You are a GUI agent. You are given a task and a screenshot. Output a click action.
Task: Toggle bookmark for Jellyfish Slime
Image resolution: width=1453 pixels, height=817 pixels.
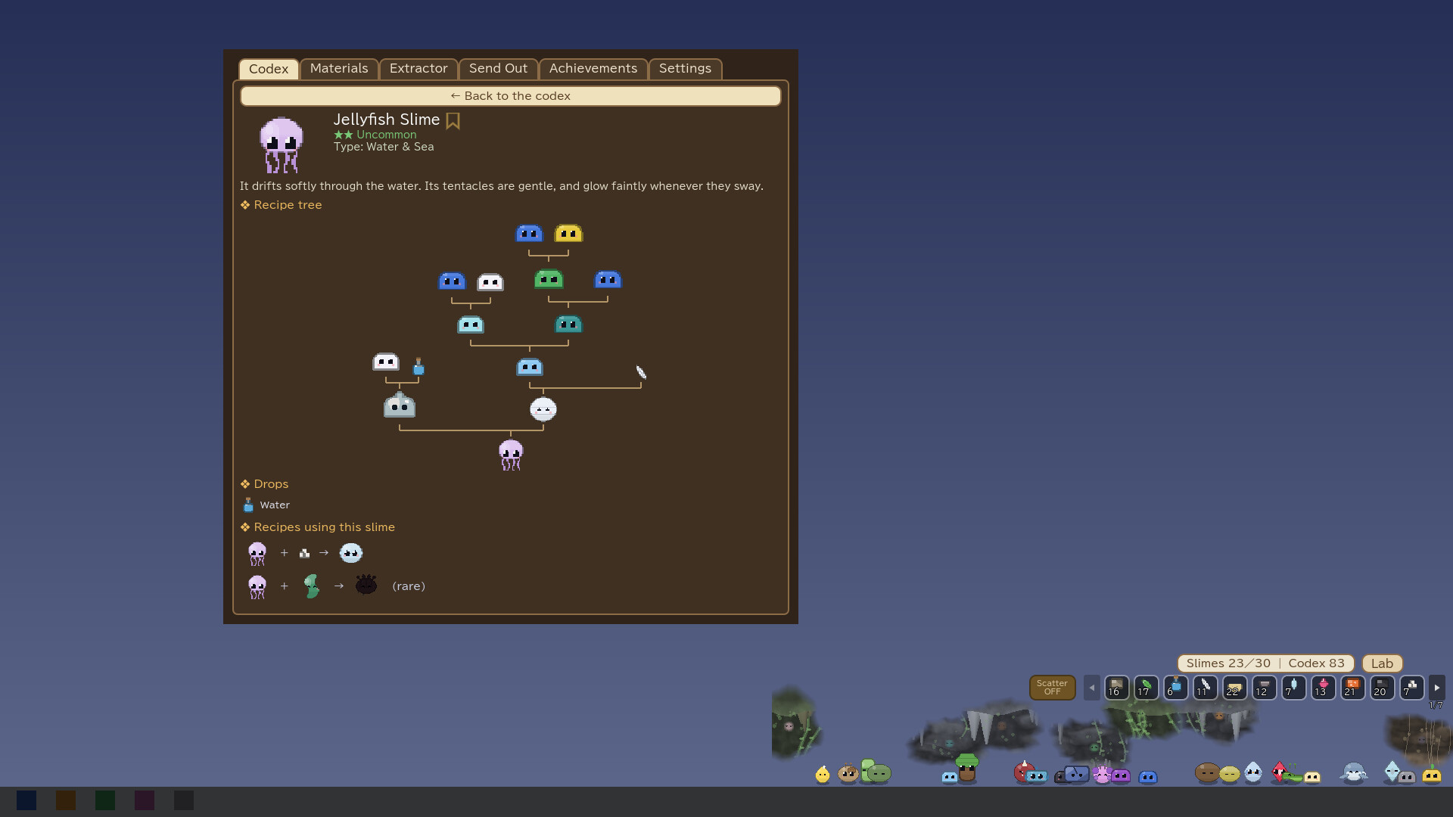tap(453, 121)
